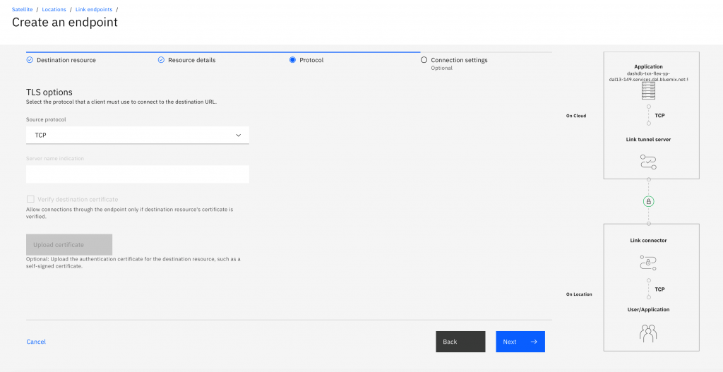The height and width of the screenshot is (372, 723).
Task: Click the Back button
Action: tap(460, 342)
